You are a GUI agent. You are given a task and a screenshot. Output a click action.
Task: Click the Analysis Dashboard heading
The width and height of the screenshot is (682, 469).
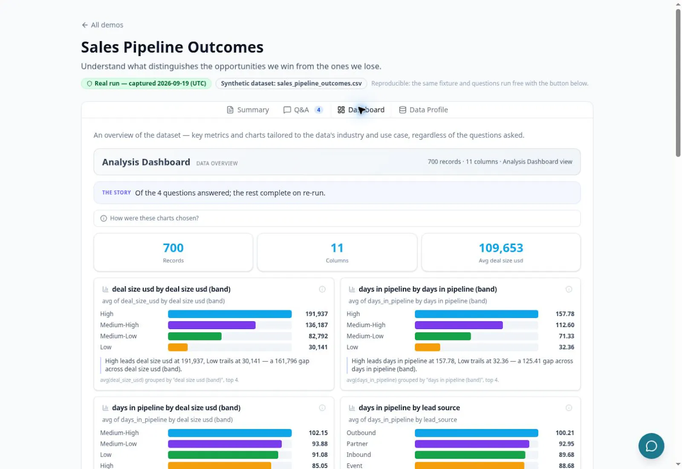[146, 163]
